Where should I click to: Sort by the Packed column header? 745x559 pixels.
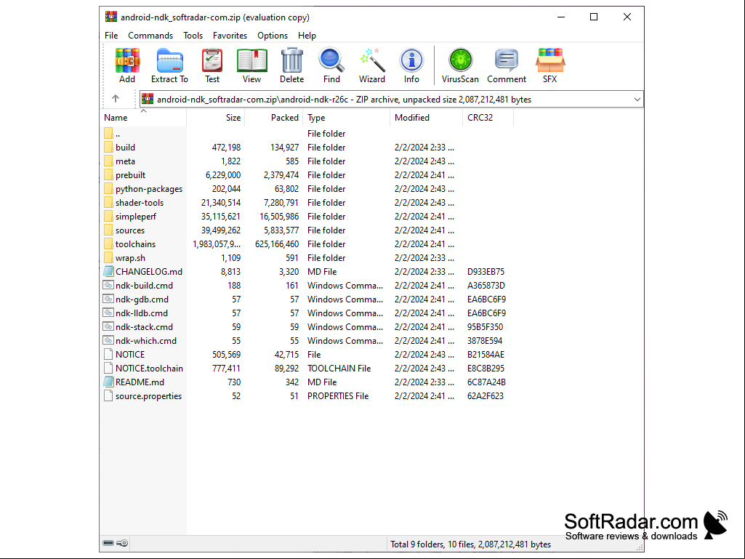tap(273, 118)
